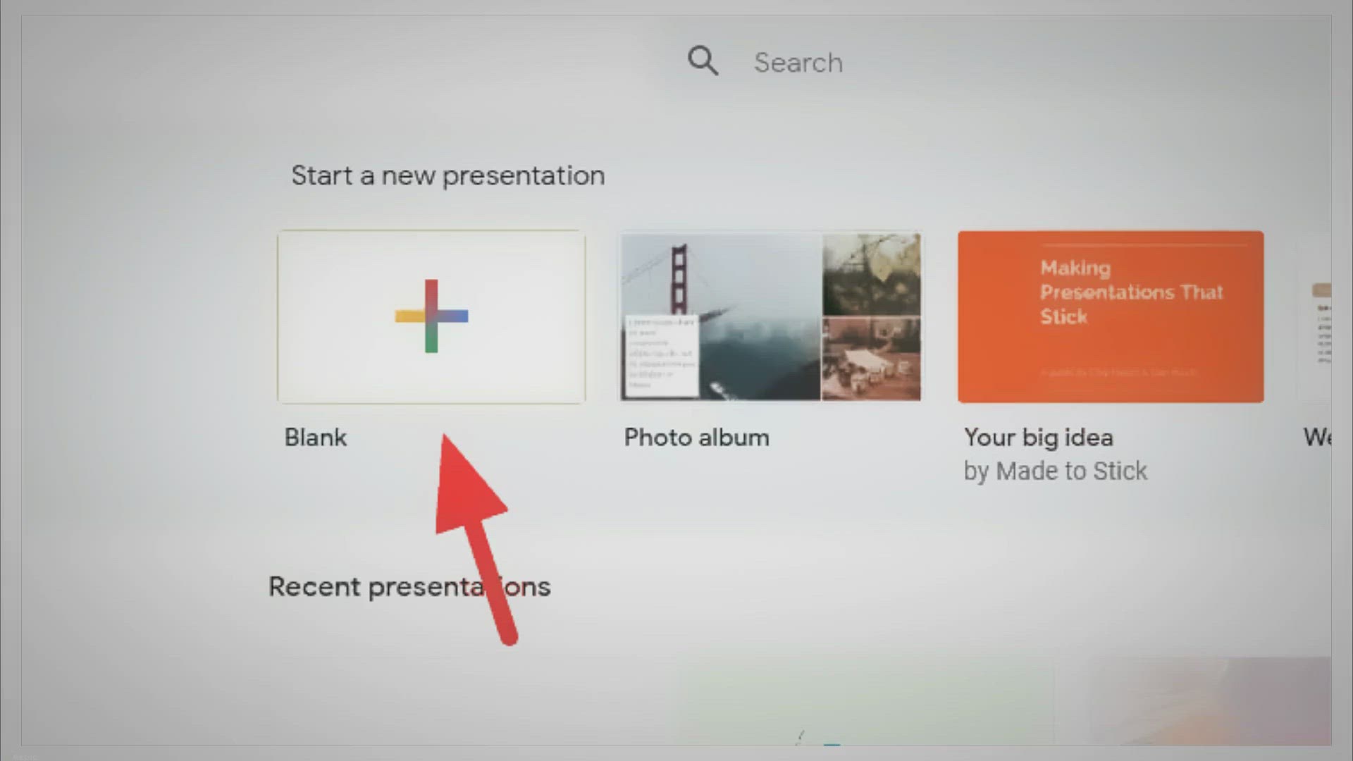Click the bottom-right brown photo in Photo album
1353x761 pixels.
point(871,359)
